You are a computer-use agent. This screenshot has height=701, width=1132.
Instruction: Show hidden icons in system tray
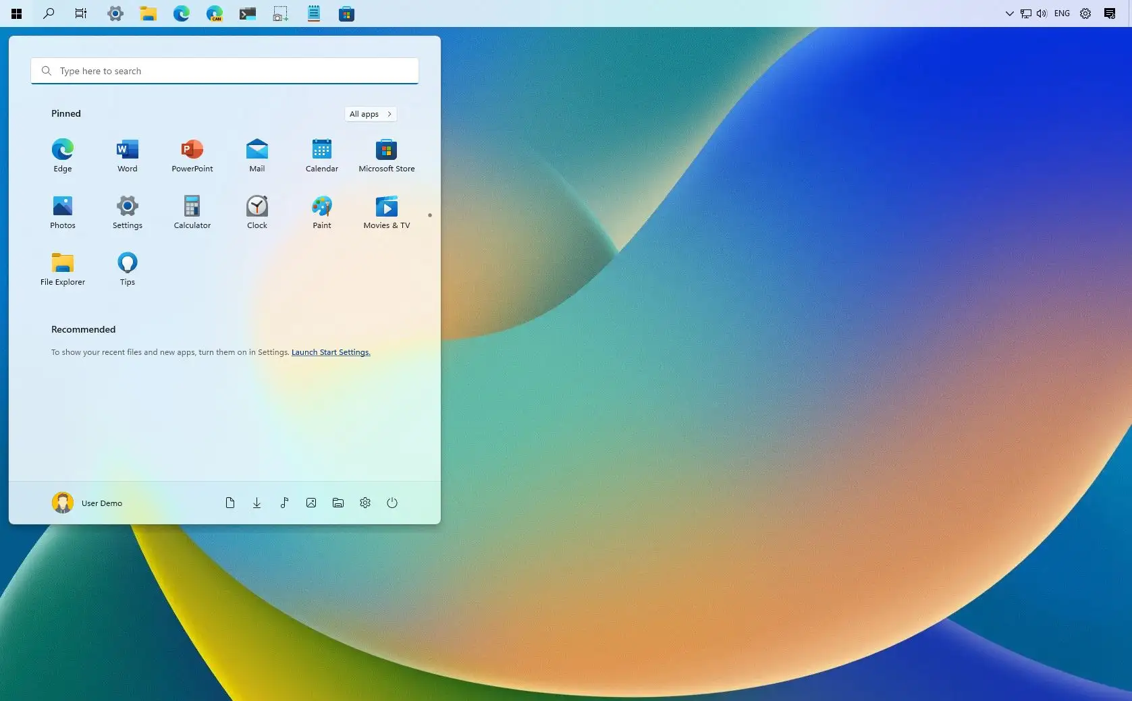pos(1009,13)
